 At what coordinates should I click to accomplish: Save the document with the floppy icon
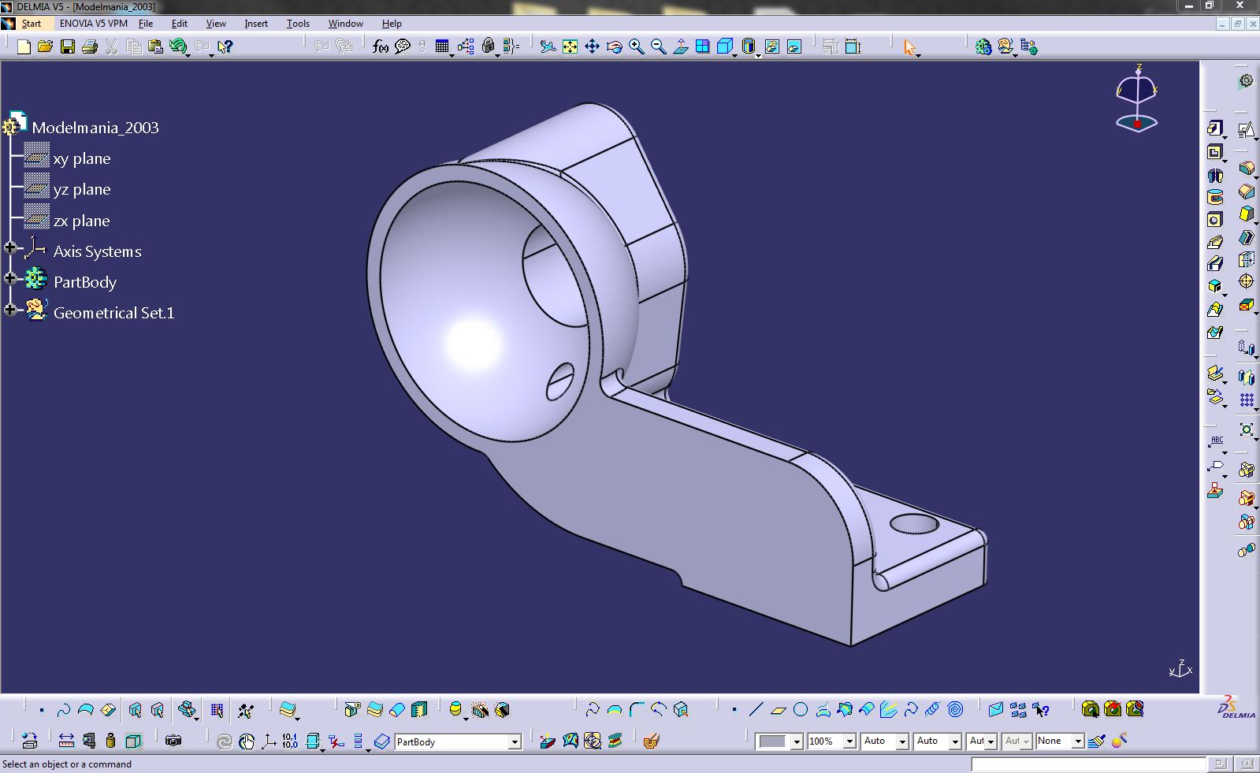(68, 47)
